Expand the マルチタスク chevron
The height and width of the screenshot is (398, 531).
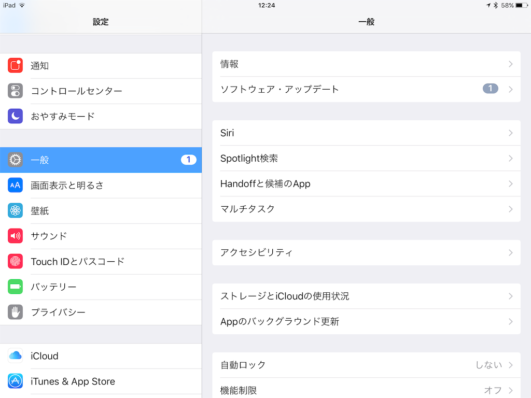click(511, 209)
